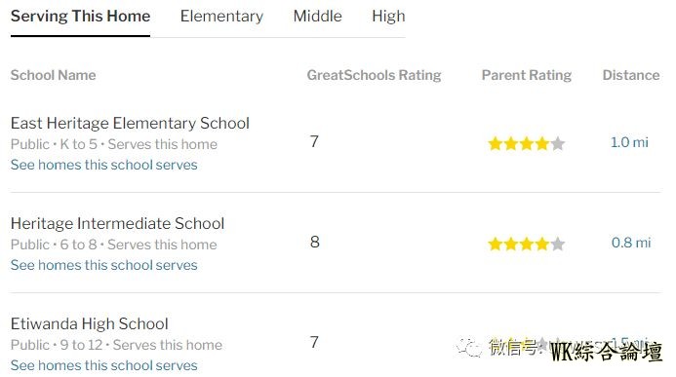Click Heritage Intermediate parent star rating
This screenshot has height=377, width=676.
point(527,244)
